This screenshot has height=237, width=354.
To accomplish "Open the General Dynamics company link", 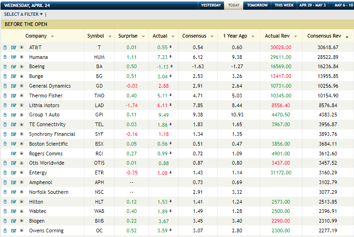I will tap(50, 86).
